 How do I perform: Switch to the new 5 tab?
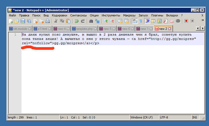pos(107,29)
